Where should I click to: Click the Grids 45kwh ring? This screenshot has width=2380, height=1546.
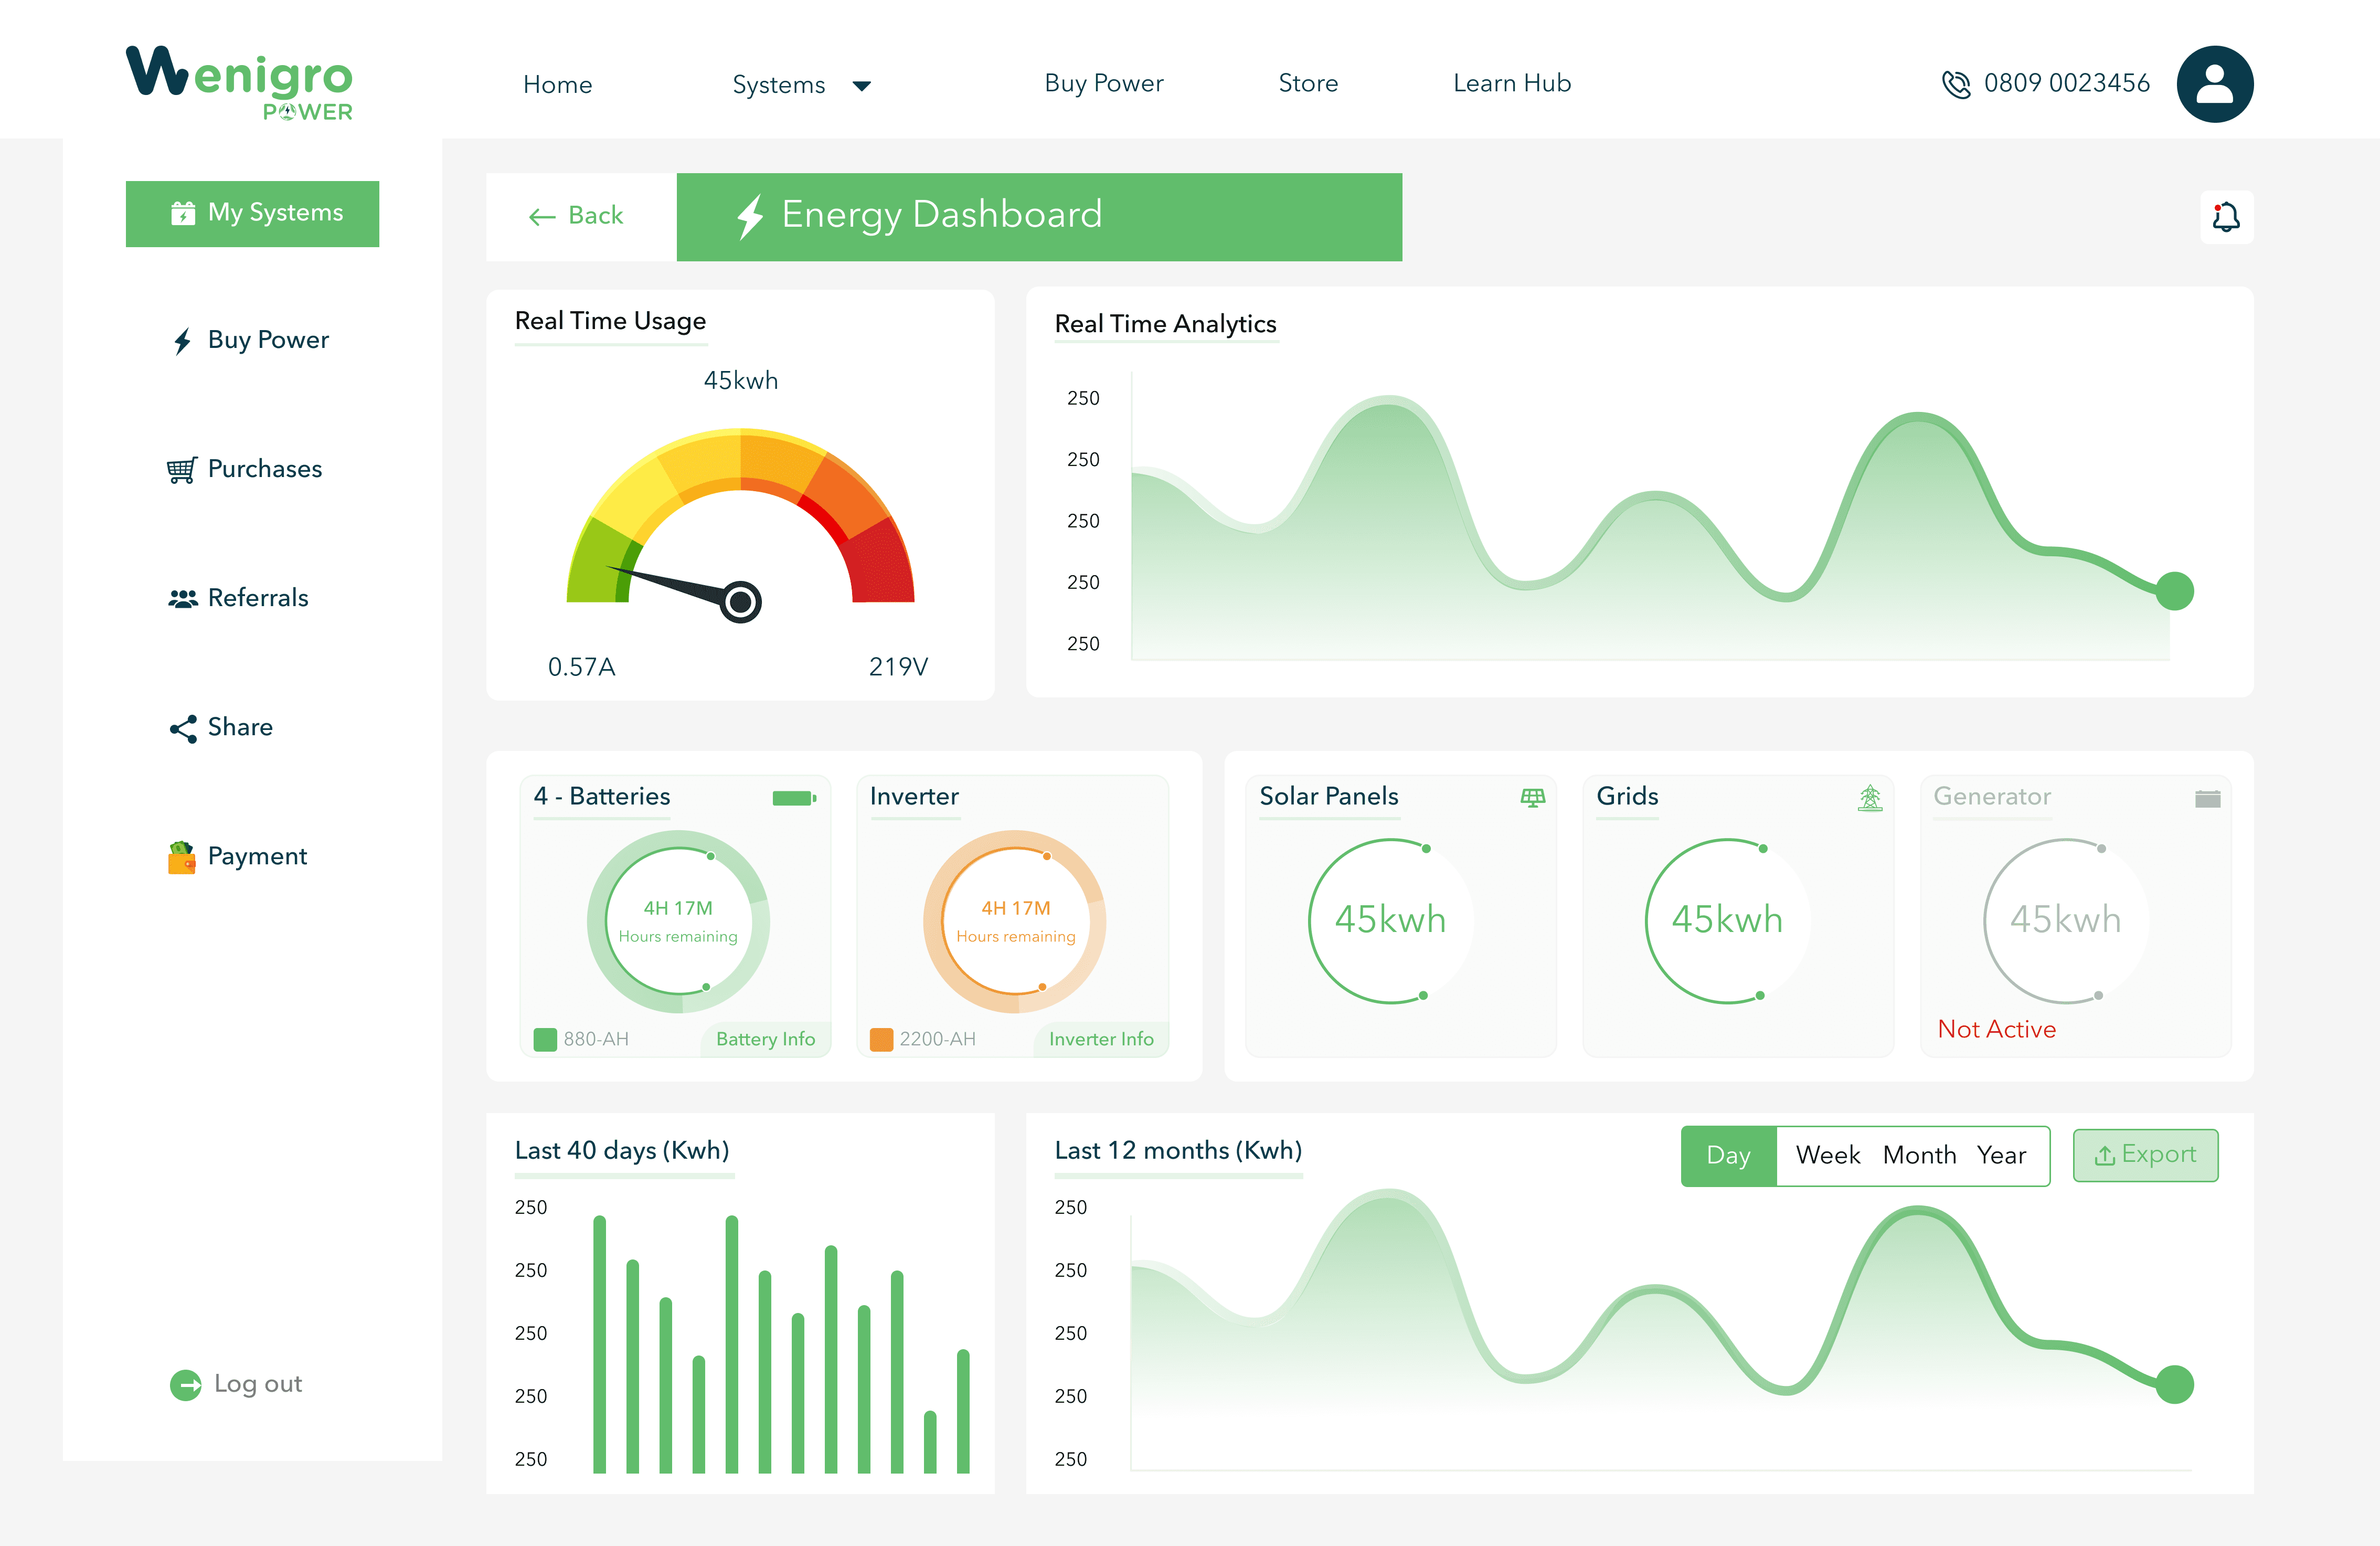pyautogui.click(x=1727, y=921)
